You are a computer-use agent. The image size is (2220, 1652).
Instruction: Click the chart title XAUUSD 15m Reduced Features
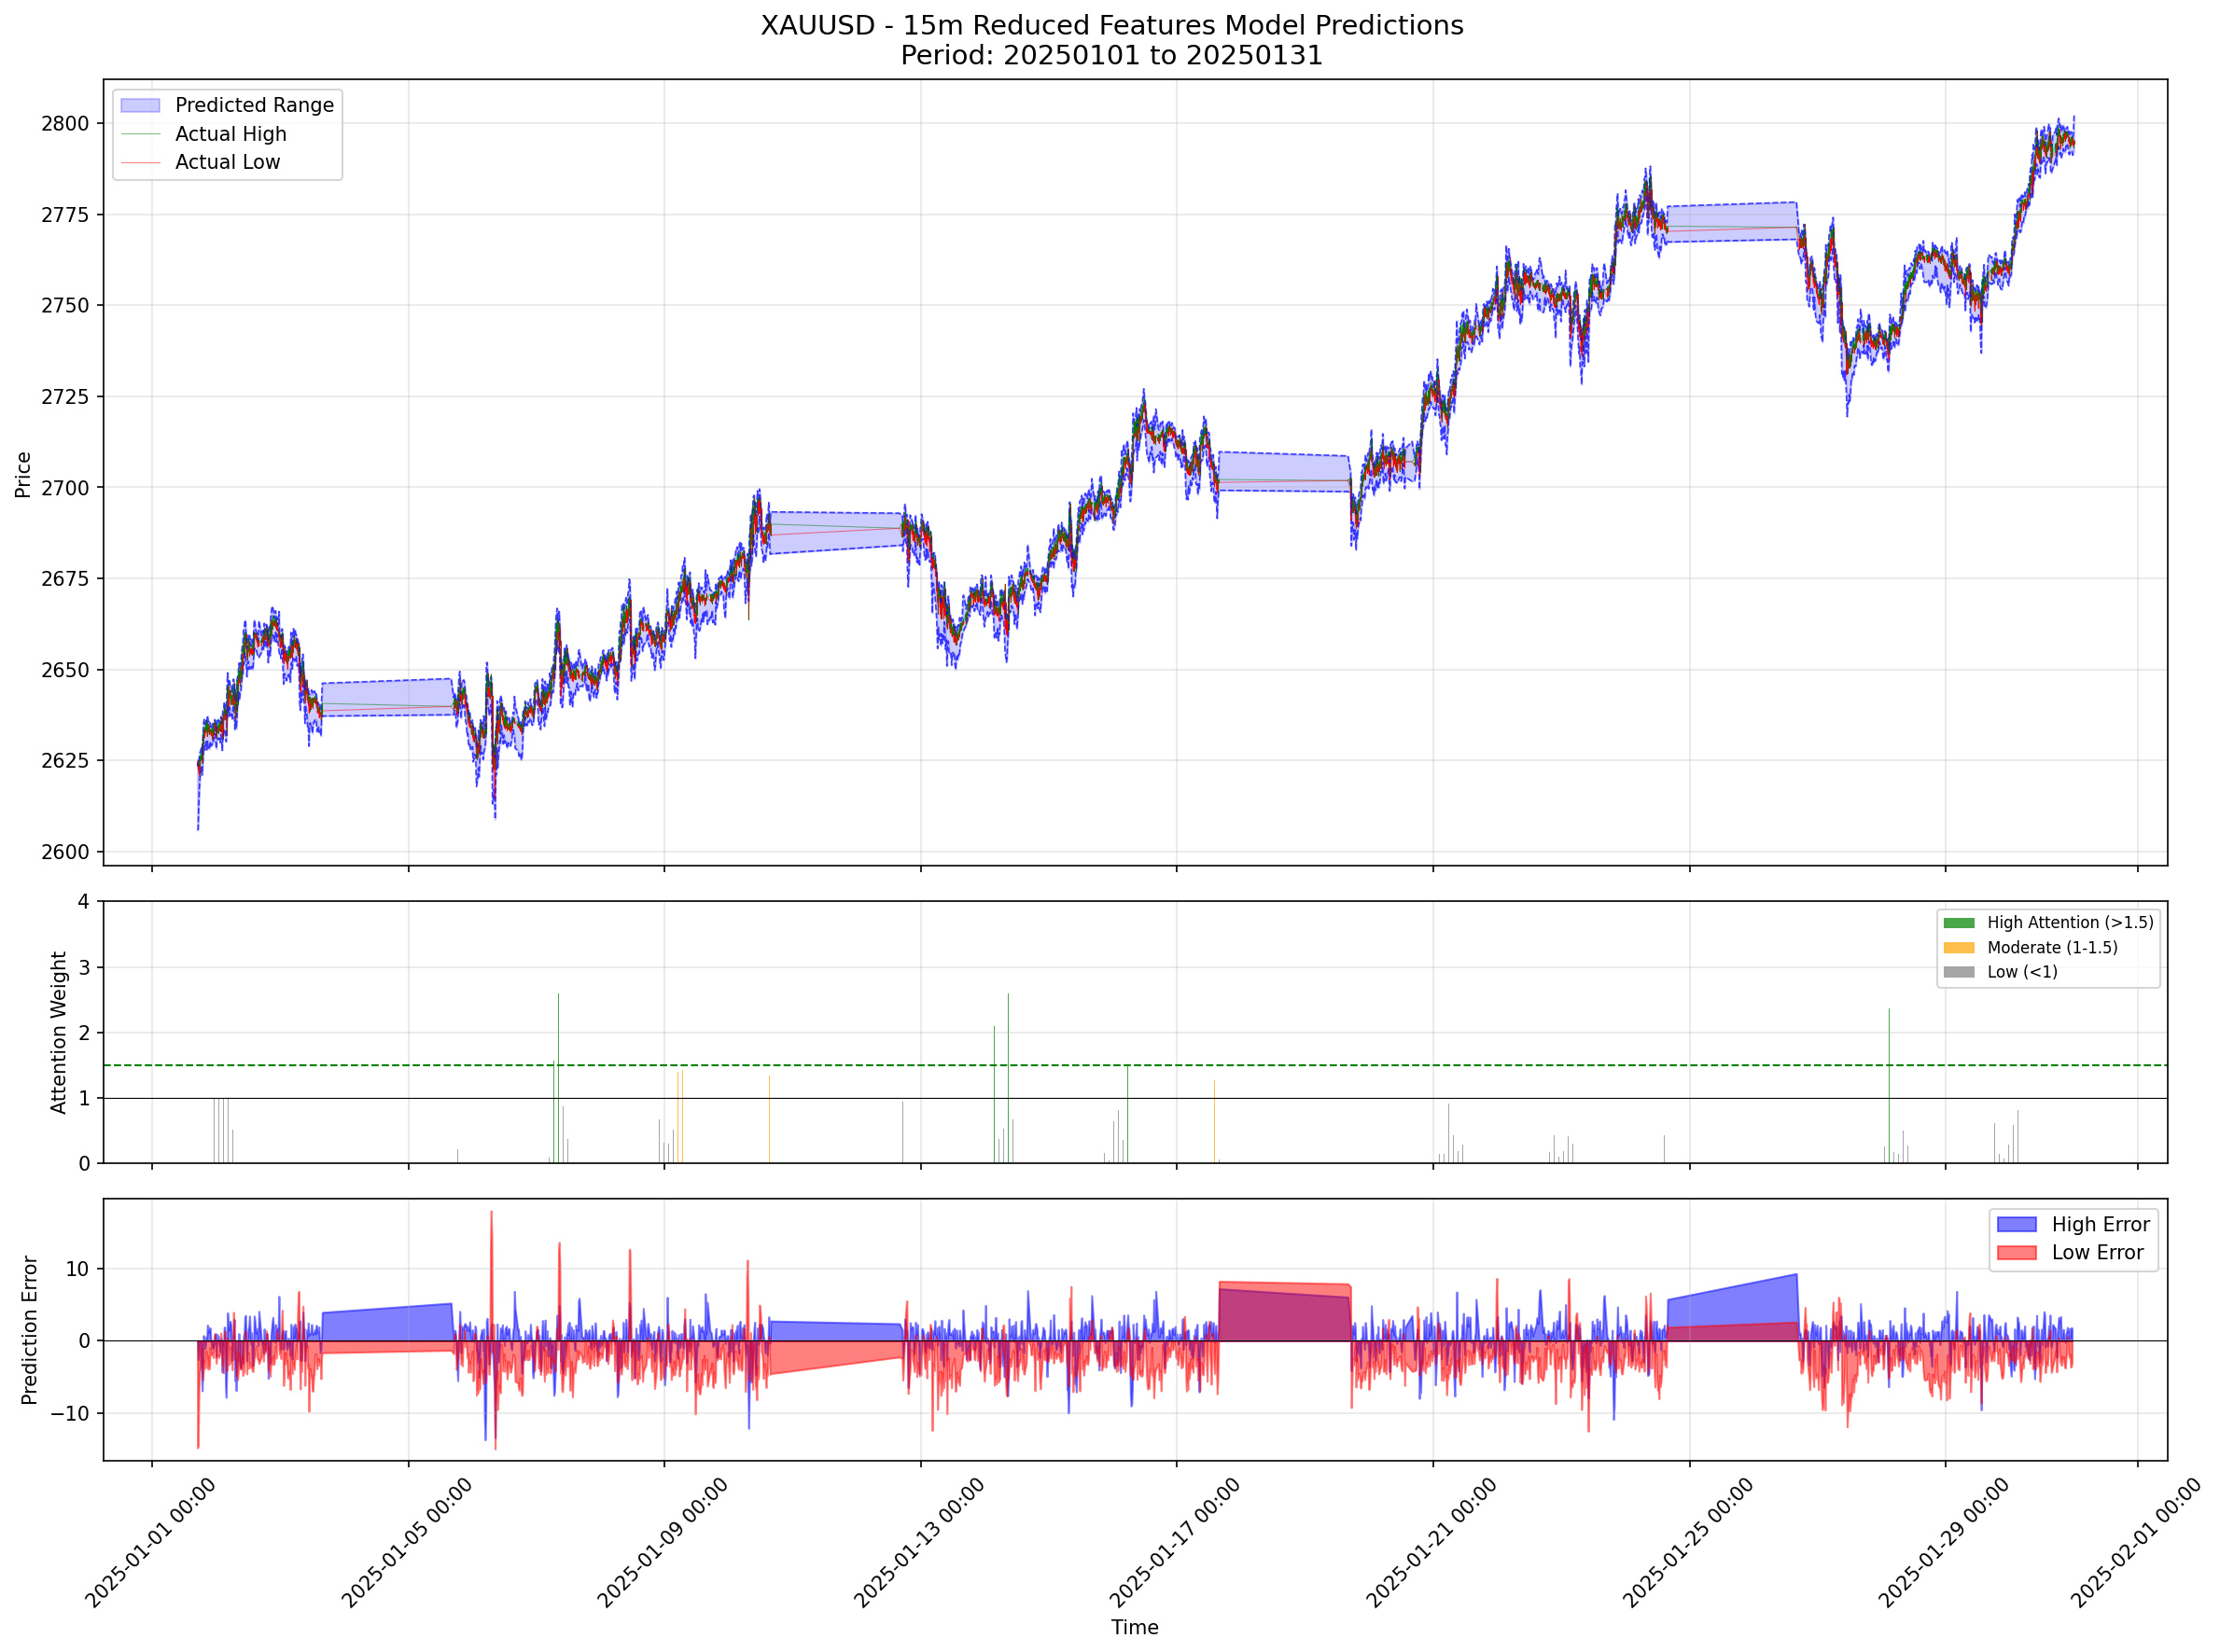(x=1110, y=25)
